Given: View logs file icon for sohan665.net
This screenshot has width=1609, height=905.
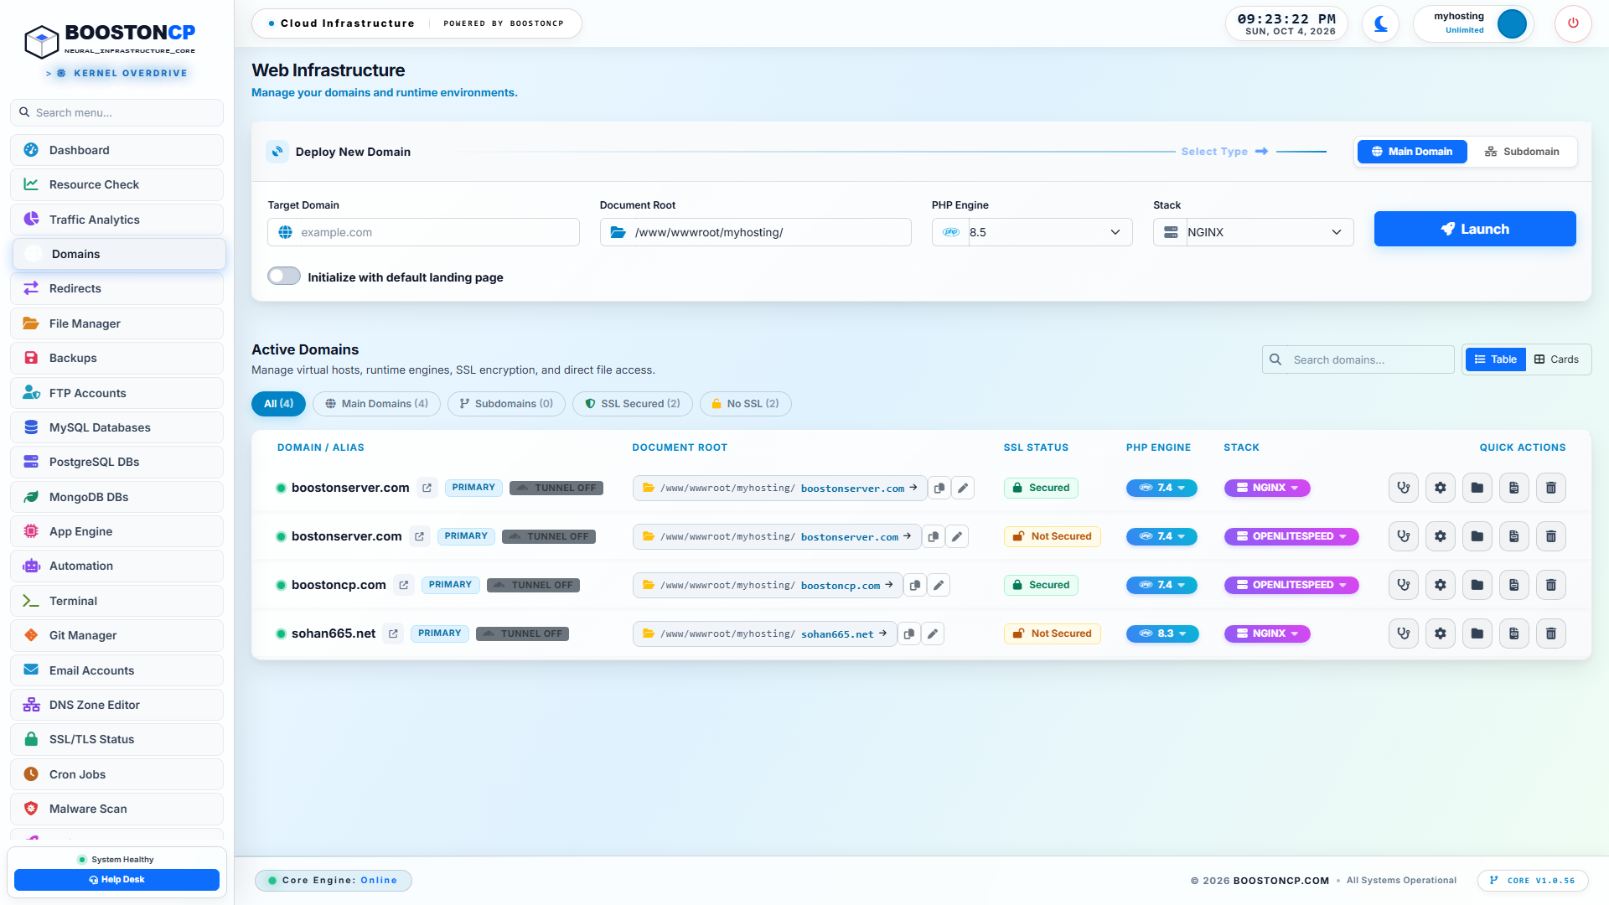Looking at the screenshot, I should click(x=1514, y=633).
